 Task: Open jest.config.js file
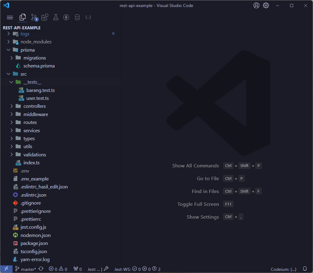[x=61, y=227]
